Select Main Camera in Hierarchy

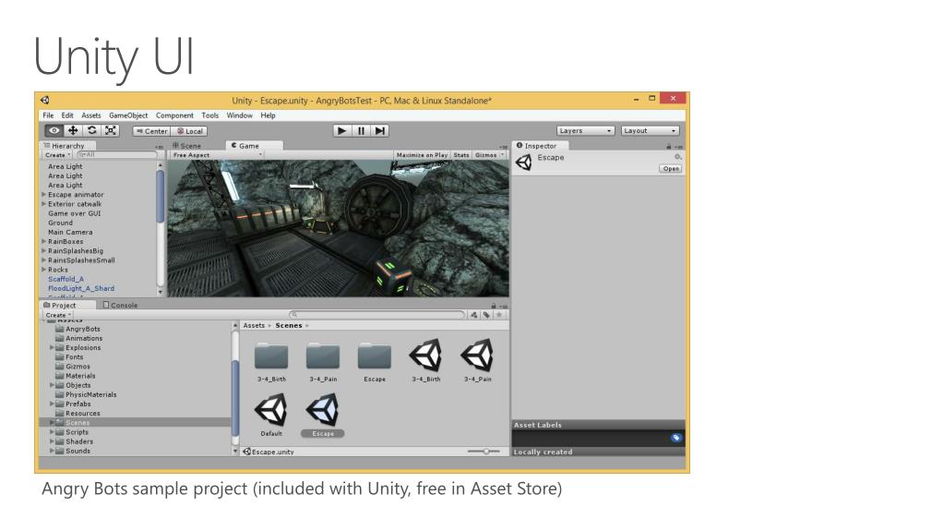pos(70,232)
